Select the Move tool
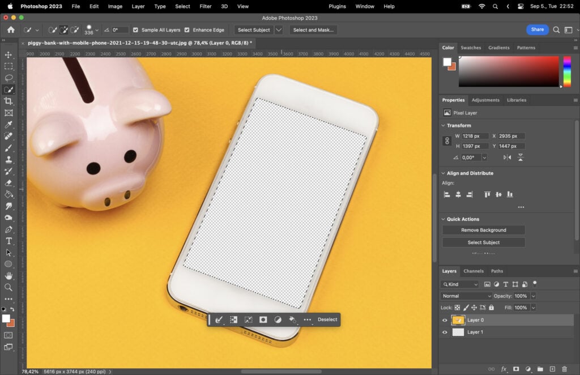Viewport: 580px width, 375px height. point(8,55)
